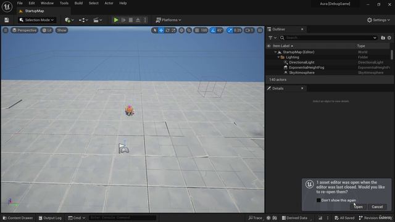Image resolution: width=395 pixels, height=222 pixels.
Task: Open the Lit view mode menu
Action: coord(47,30)
